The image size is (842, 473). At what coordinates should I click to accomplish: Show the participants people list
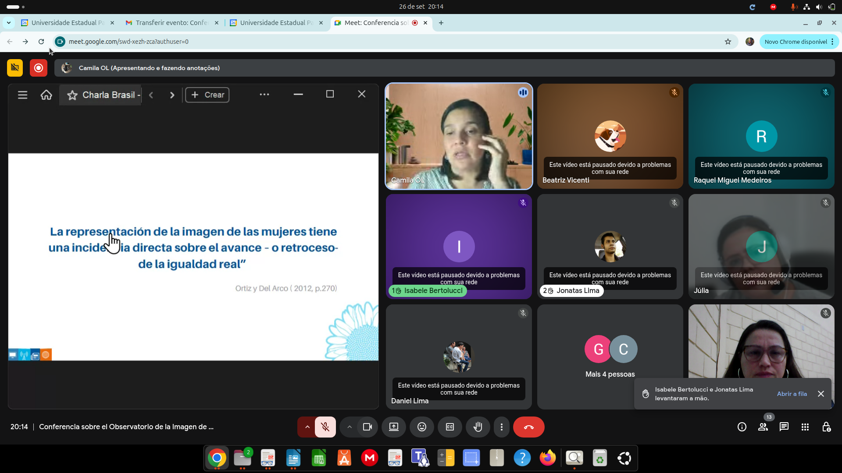(763, 427)
